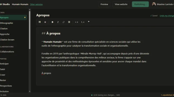This screenshot has width=174, height=97.
Task: Click the Méralie Murray-Hall italic text
Action: click(91, 54)
